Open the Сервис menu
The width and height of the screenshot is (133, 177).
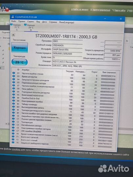click(x=31, y=21)
